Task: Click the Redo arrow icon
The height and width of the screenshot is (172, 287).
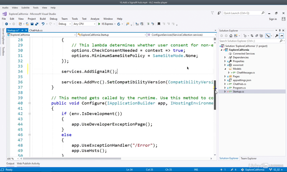Action: coord(51,24)
